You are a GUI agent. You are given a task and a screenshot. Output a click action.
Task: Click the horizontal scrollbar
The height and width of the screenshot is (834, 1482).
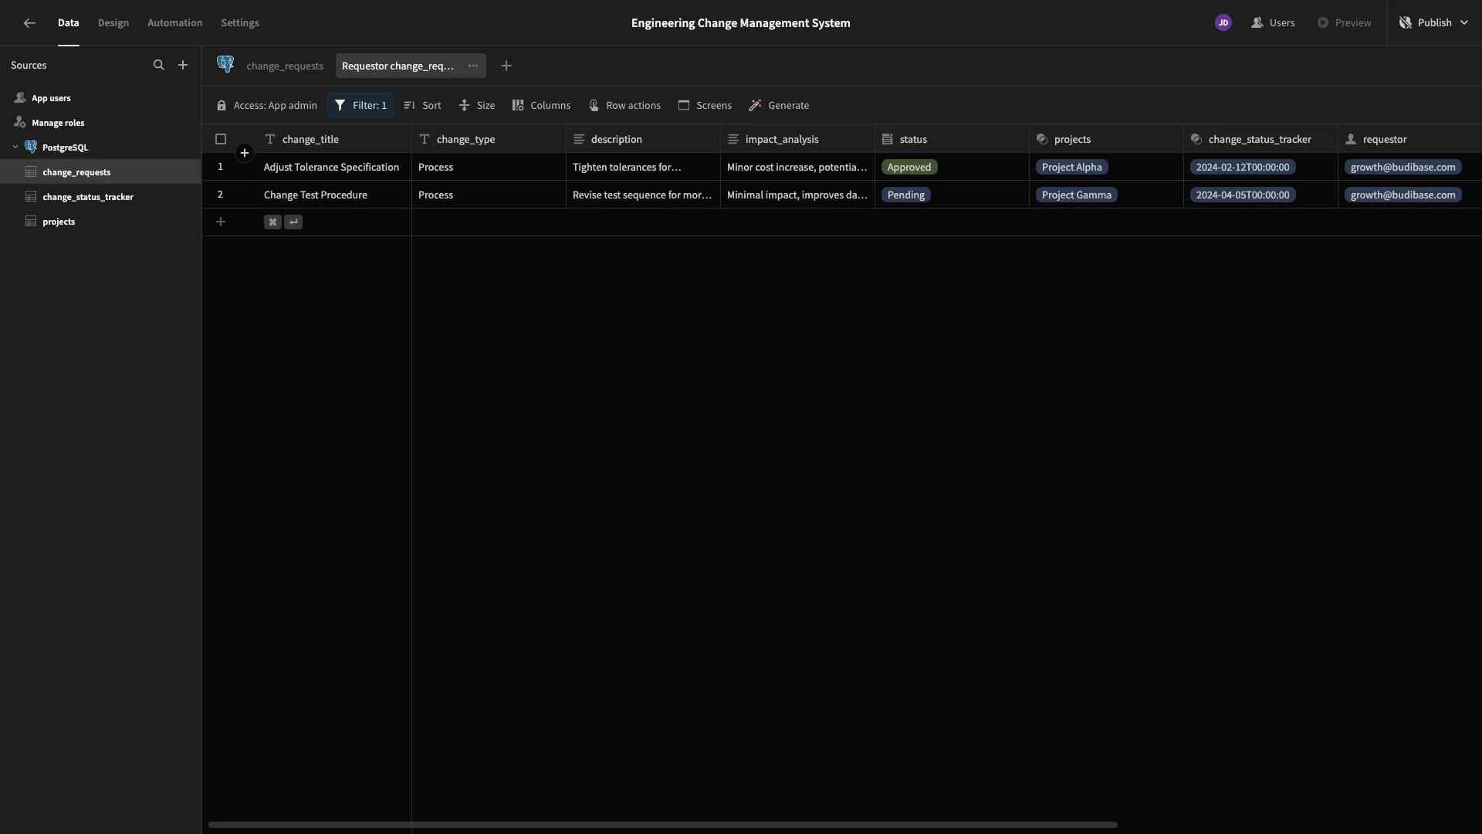pyautogui.click(x=663, y=825)
